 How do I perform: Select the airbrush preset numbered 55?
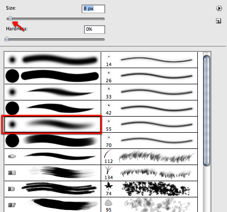click(149, 125)
